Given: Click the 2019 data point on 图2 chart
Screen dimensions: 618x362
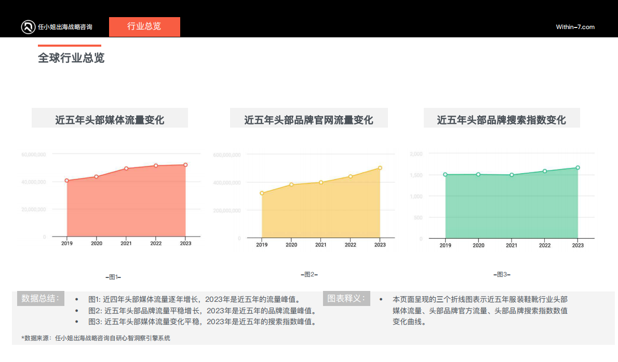Looking at the screenshot, I should pos(261,192).
